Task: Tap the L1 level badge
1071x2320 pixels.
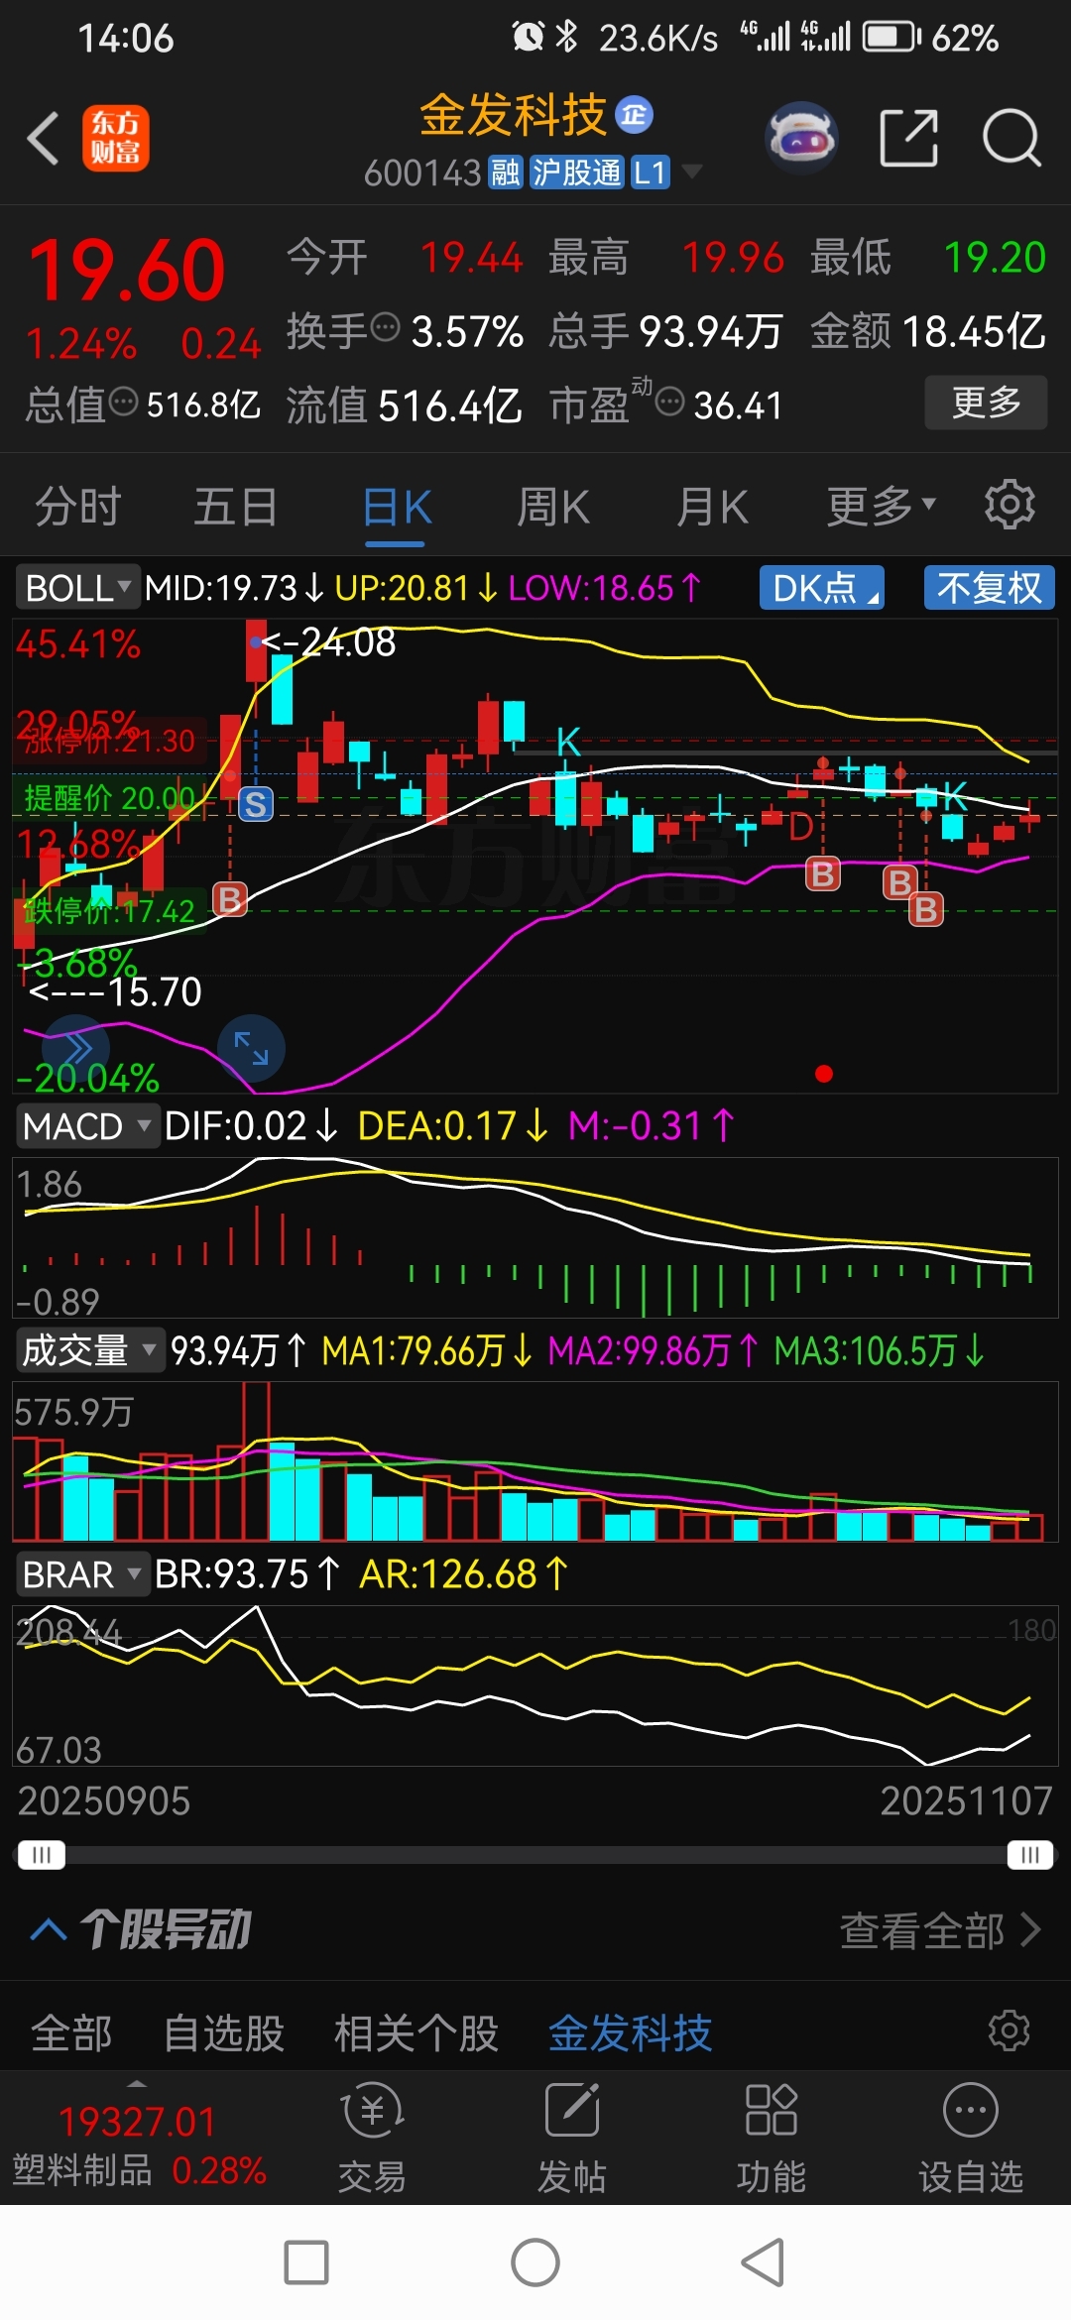Action: coord(651,173)
